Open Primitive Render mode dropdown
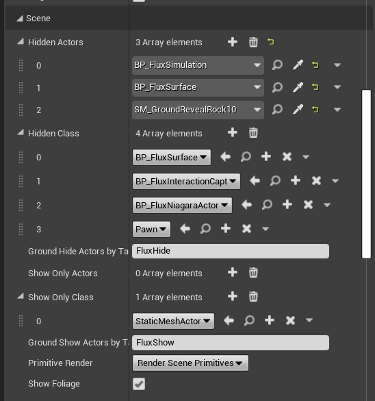 coord(190,363)
